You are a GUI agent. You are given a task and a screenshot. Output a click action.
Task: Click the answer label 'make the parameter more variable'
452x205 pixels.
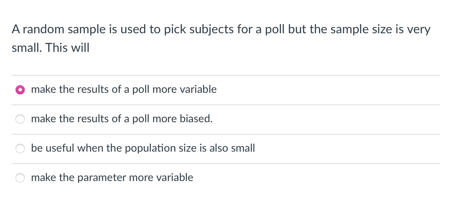[112, 178]
